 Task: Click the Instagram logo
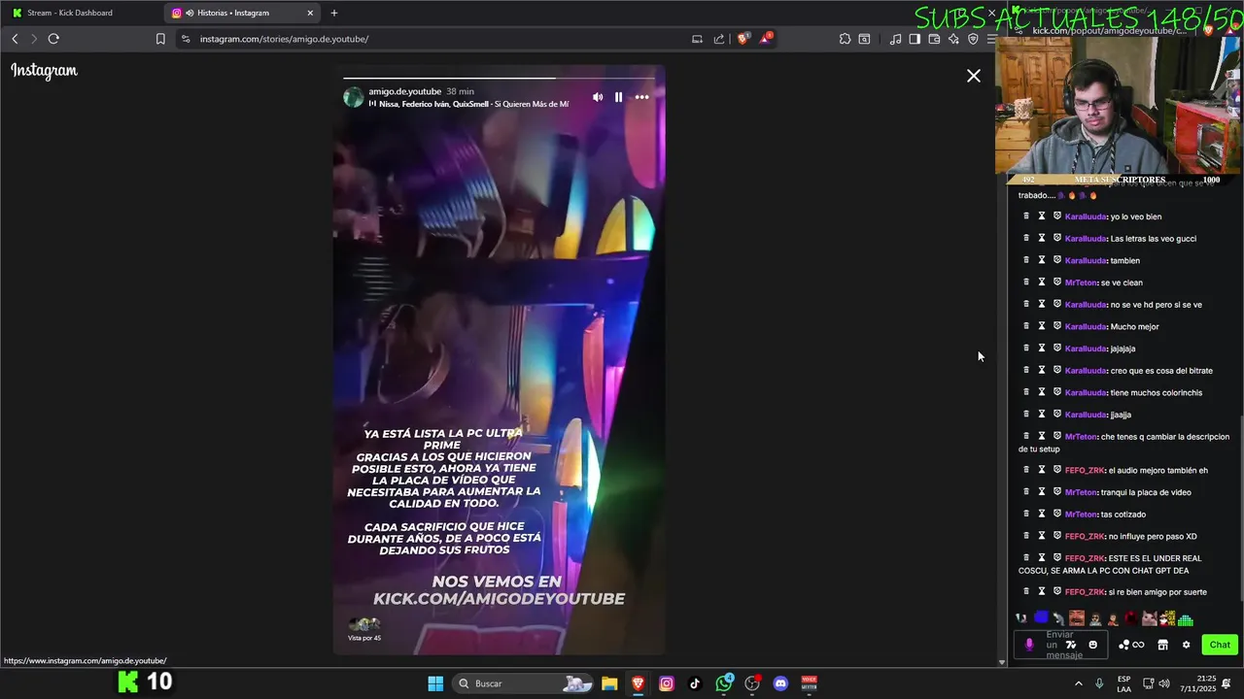click(44, 71)
